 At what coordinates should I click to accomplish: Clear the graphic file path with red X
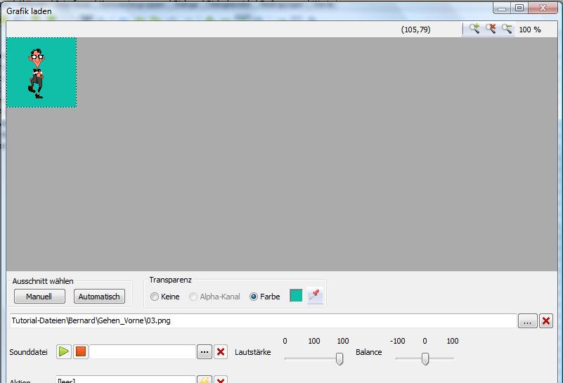[546, 321]
